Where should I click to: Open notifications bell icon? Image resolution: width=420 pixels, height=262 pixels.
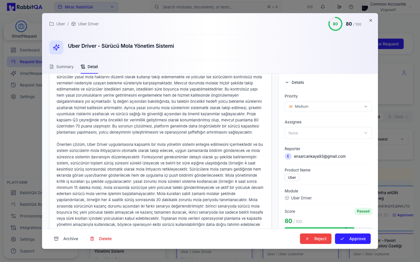323,7
